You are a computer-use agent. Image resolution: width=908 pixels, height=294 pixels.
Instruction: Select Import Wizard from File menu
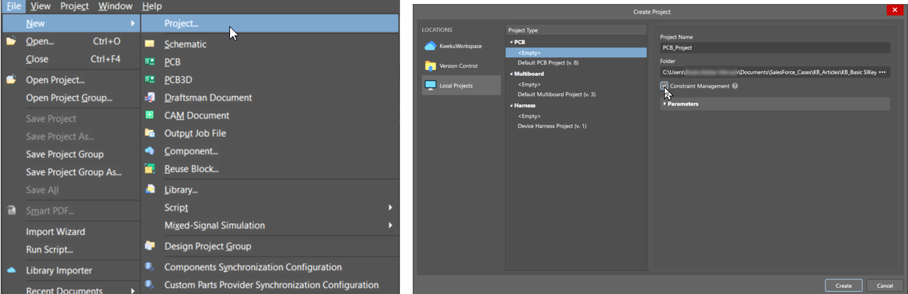[x=55, y=231]
